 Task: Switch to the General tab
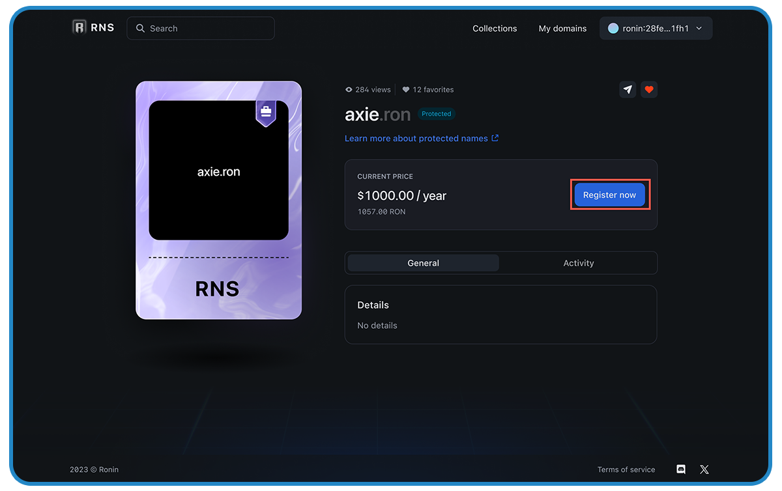pos(424,263)
